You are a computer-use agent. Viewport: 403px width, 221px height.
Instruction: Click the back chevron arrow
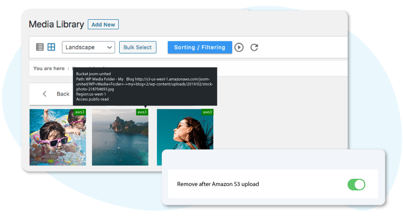click(x=45, y=94)
